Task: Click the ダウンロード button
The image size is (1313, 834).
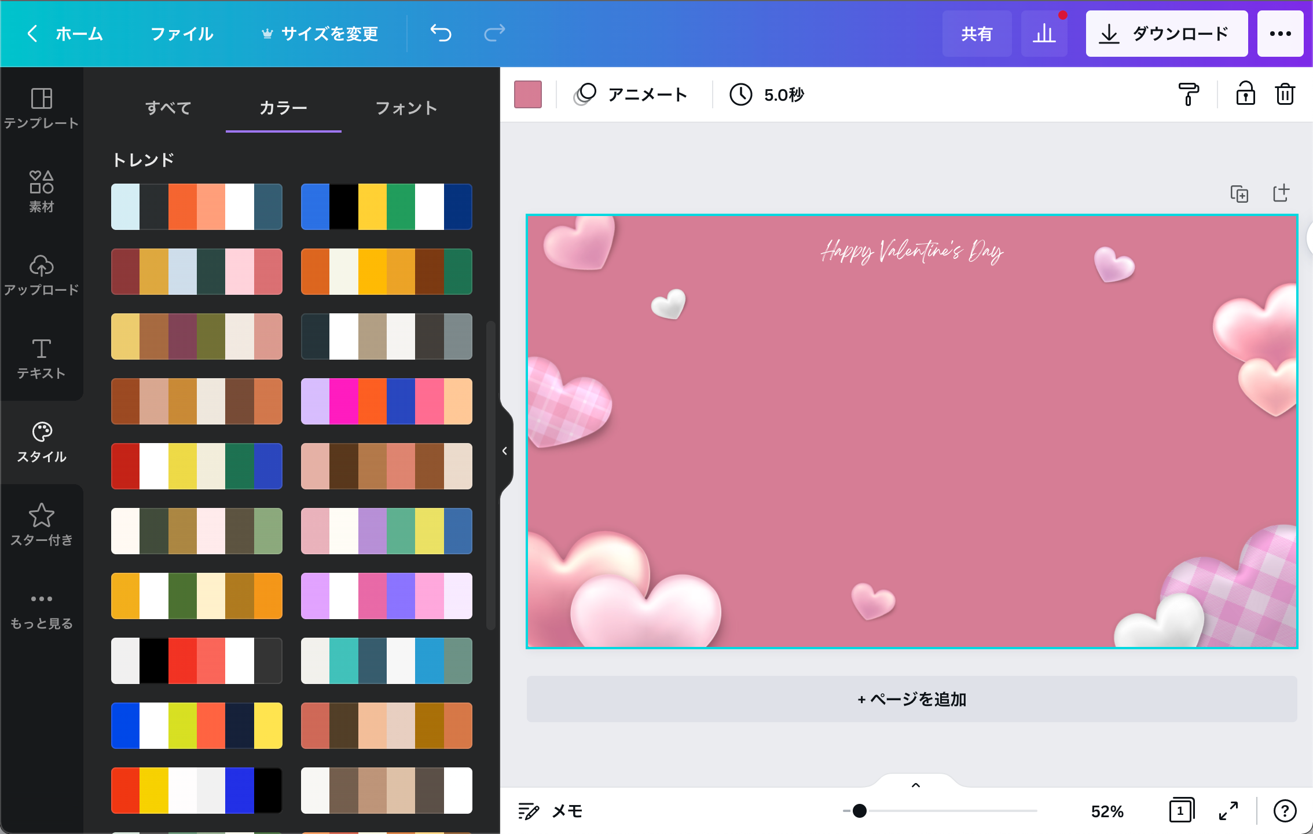Action: [x=1167, y=34]
